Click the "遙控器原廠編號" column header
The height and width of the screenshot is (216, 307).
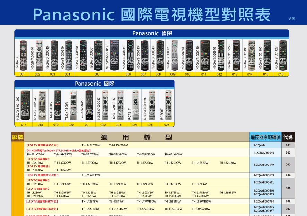265,137
